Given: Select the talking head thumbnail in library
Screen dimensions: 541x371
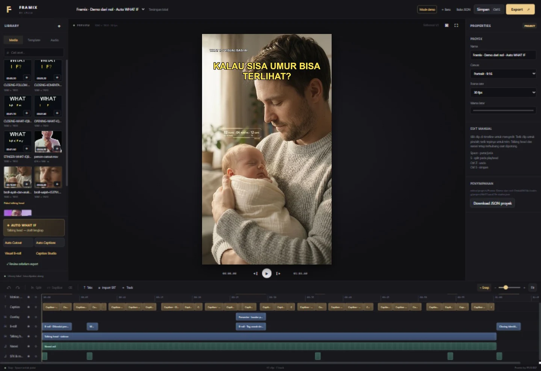Looking at the screenshot, I should (x=18, y=213).
